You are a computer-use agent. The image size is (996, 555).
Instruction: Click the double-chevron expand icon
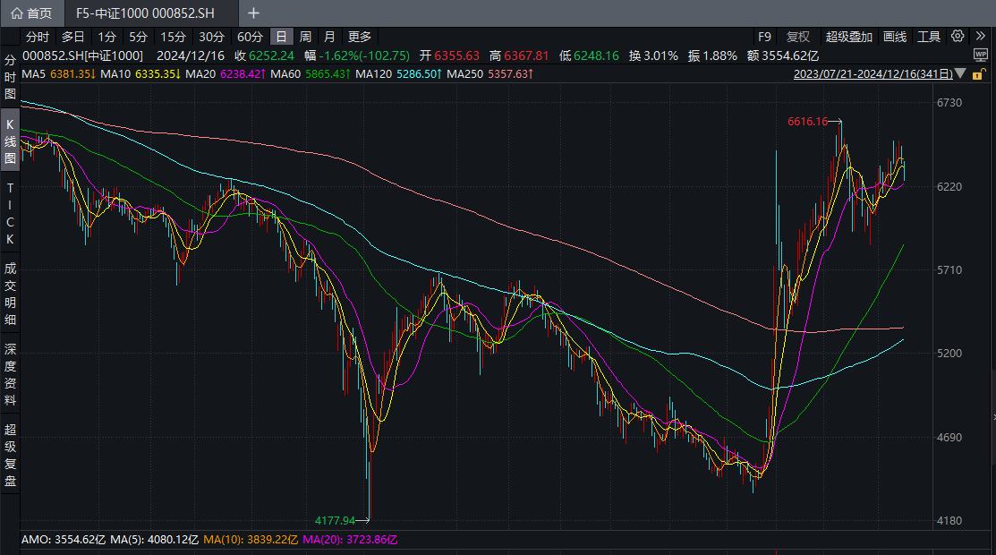click(982, 37)
